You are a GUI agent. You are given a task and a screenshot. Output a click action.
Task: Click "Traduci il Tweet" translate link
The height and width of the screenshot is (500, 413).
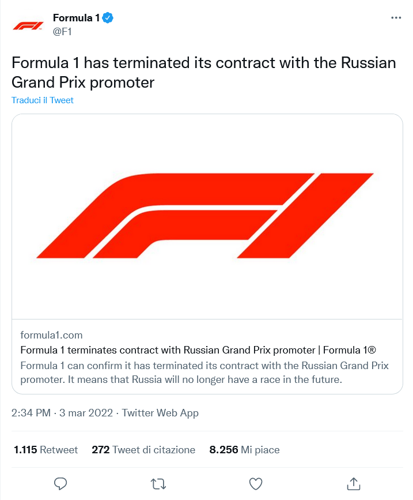click(x=43, y=100)
